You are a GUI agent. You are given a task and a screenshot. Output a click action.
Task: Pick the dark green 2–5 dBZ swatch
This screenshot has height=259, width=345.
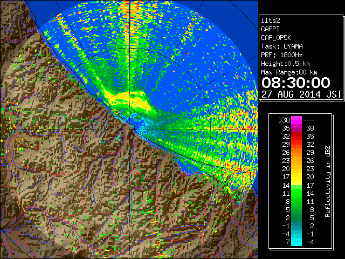click(x=296, y=217)
